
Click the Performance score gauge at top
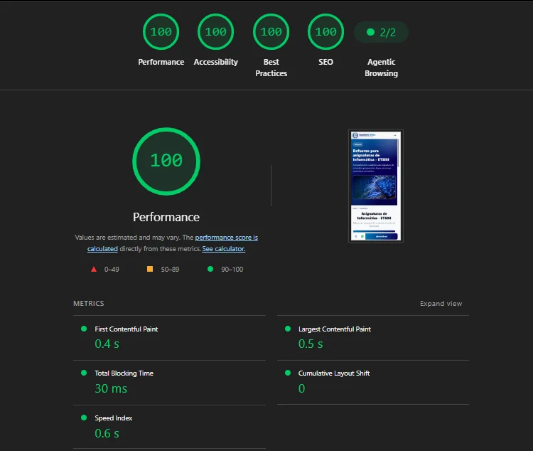pos(161,31)
